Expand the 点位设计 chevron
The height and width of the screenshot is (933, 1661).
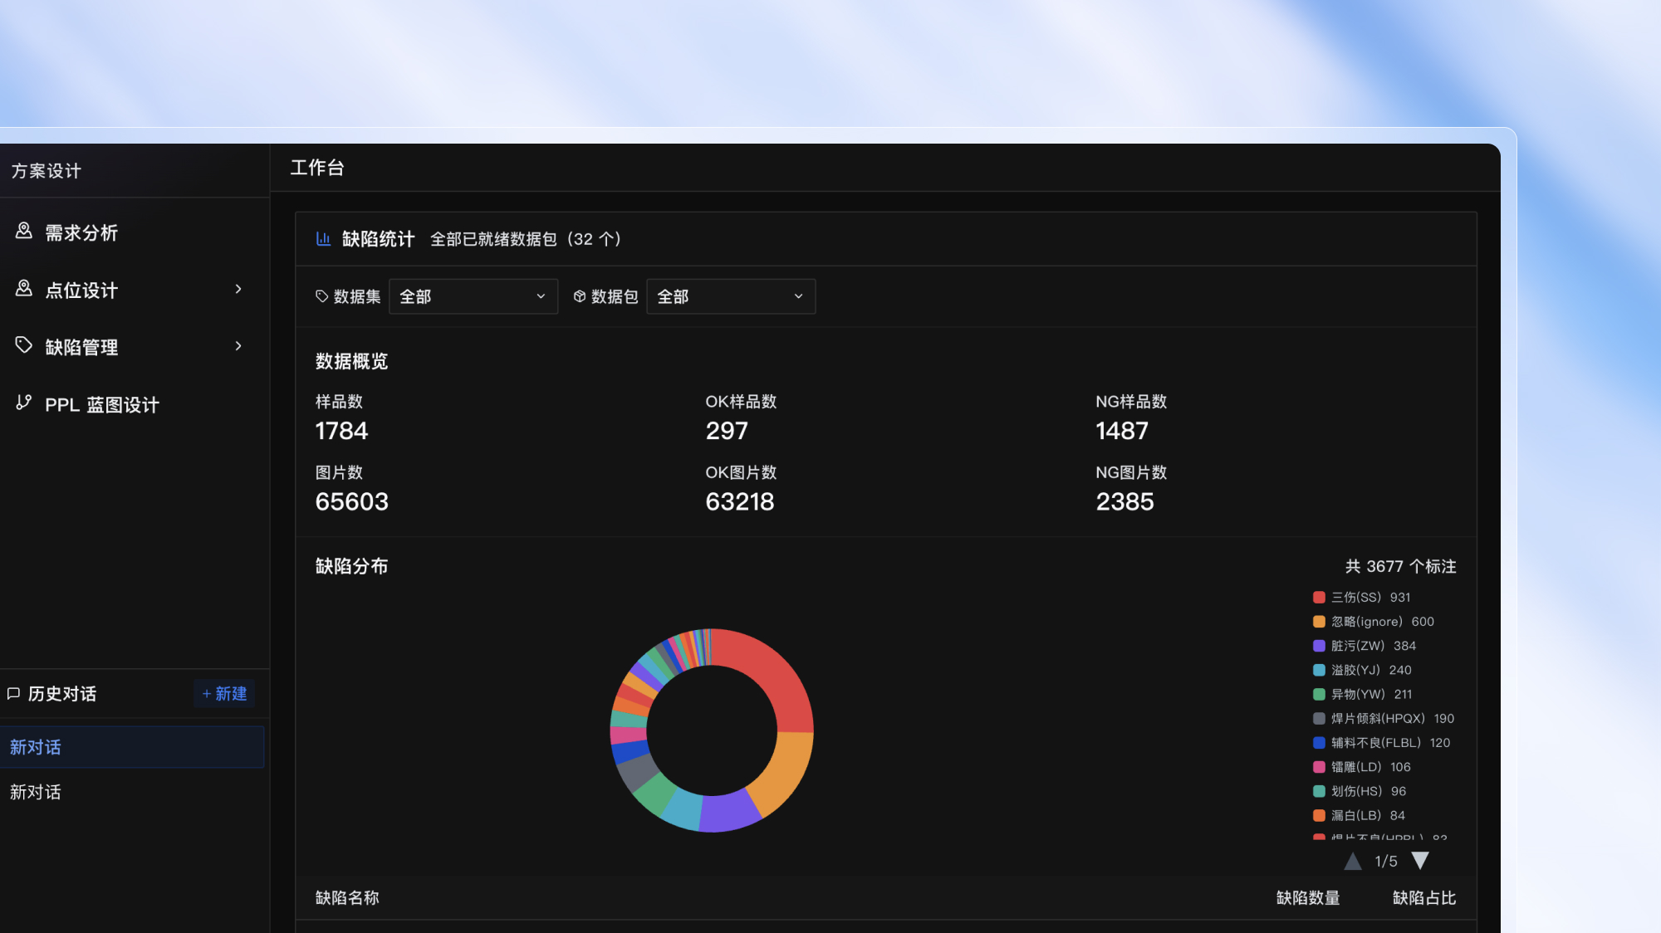[238, 289]
